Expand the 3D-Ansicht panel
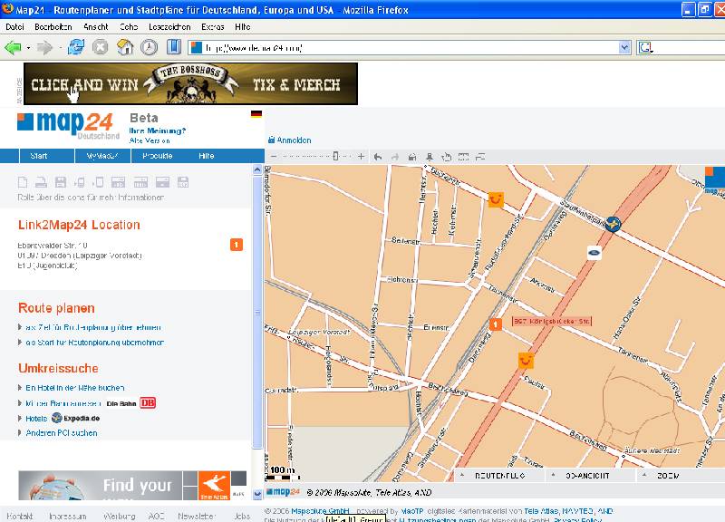This screenshot has width=725, height=522. point(587,475)
